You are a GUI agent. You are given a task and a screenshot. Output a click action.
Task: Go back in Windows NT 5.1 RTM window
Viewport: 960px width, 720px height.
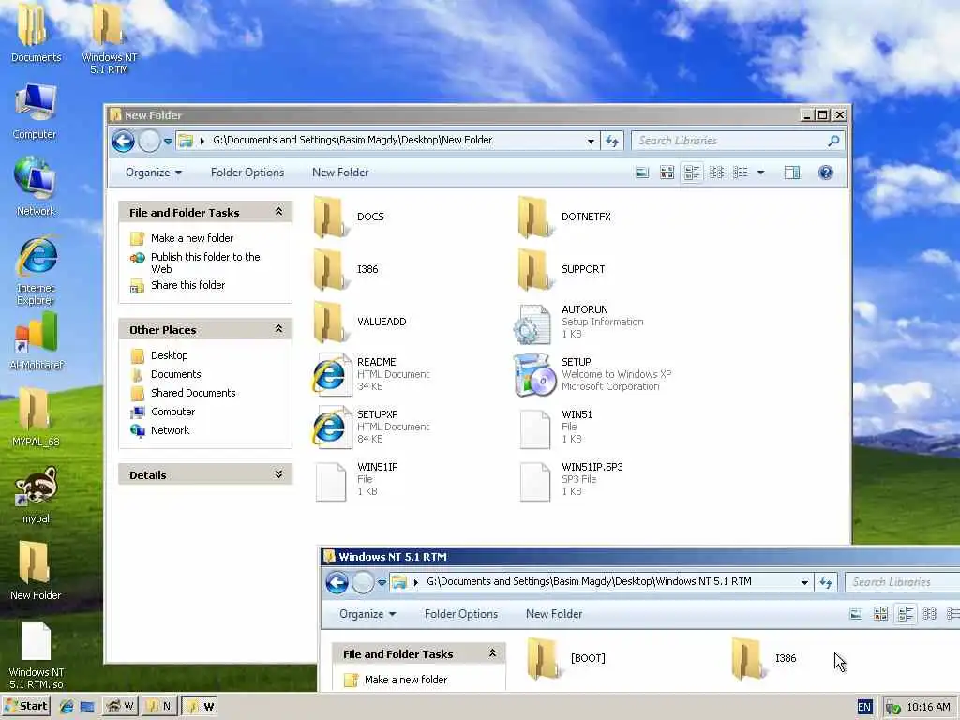[x=337, y=582]
